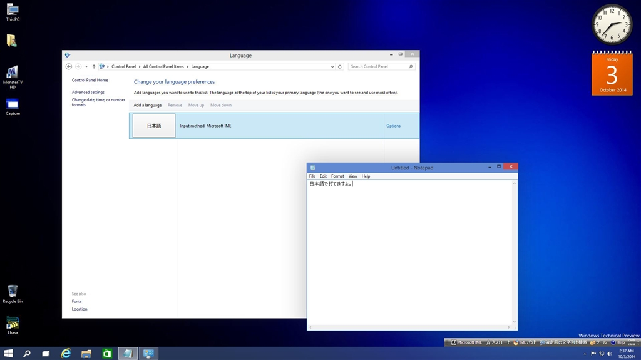Image resolution: width=641 pixels, height=360 pixels.
Task: Click the volume speaker tray icon
Action: click(610, 354)
